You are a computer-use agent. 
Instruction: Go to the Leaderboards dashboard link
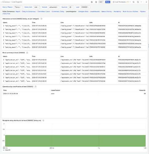(x=95, y=11)
